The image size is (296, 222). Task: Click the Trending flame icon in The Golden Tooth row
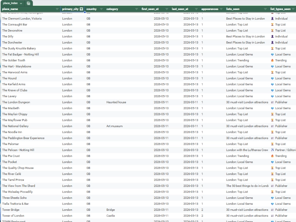(272, 61)
